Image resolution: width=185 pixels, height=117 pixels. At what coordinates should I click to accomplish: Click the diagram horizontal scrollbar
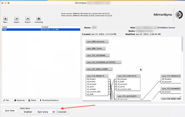[x=117, y=101]
